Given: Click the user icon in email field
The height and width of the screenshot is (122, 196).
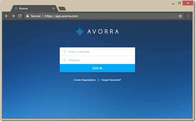Looking at the screenshot, I should pos(65,51).
